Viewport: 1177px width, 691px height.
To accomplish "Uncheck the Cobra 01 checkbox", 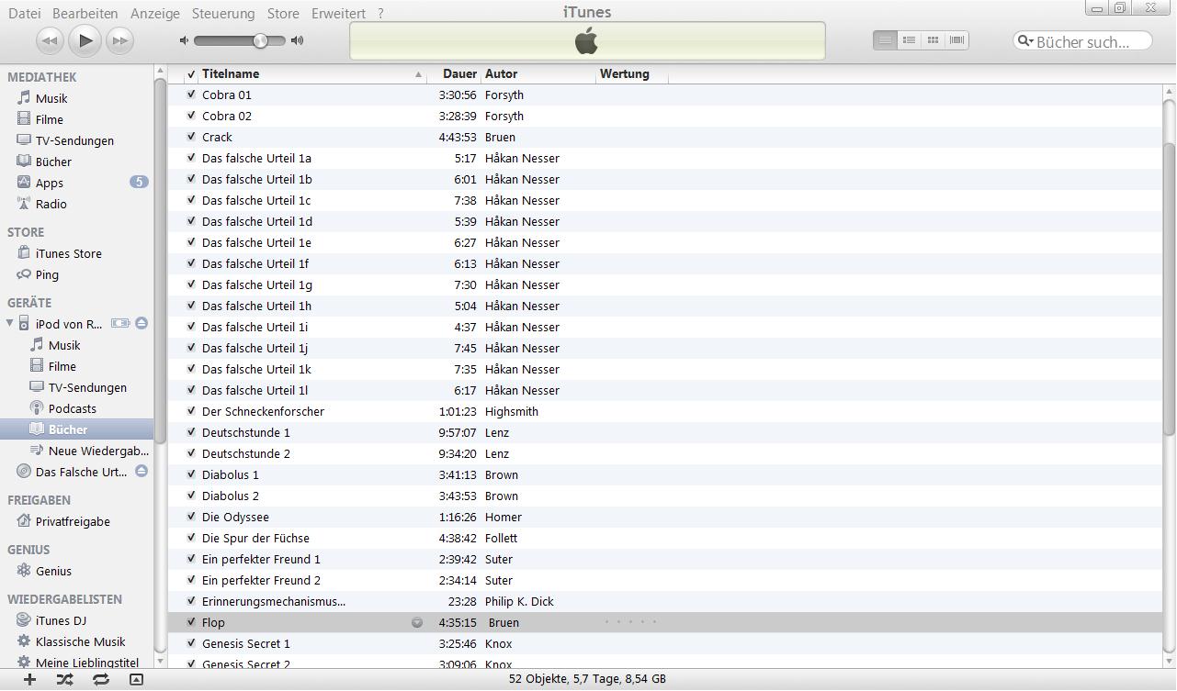I will pyautogui.click(x=191, y=94).
